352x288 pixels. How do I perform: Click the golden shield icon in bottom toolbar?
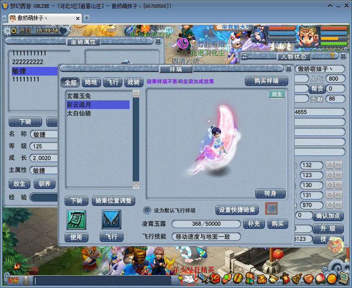point(238,278)
